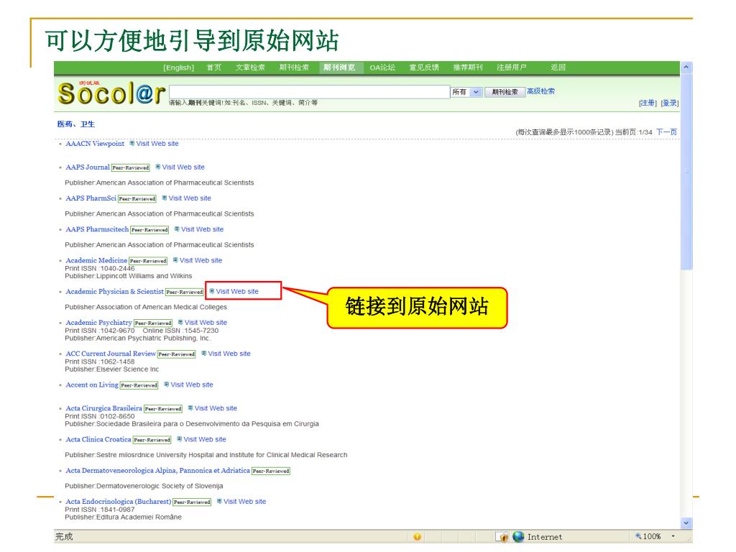
Task: Open OA论坛 navigation item
Action: pos(382,68)
